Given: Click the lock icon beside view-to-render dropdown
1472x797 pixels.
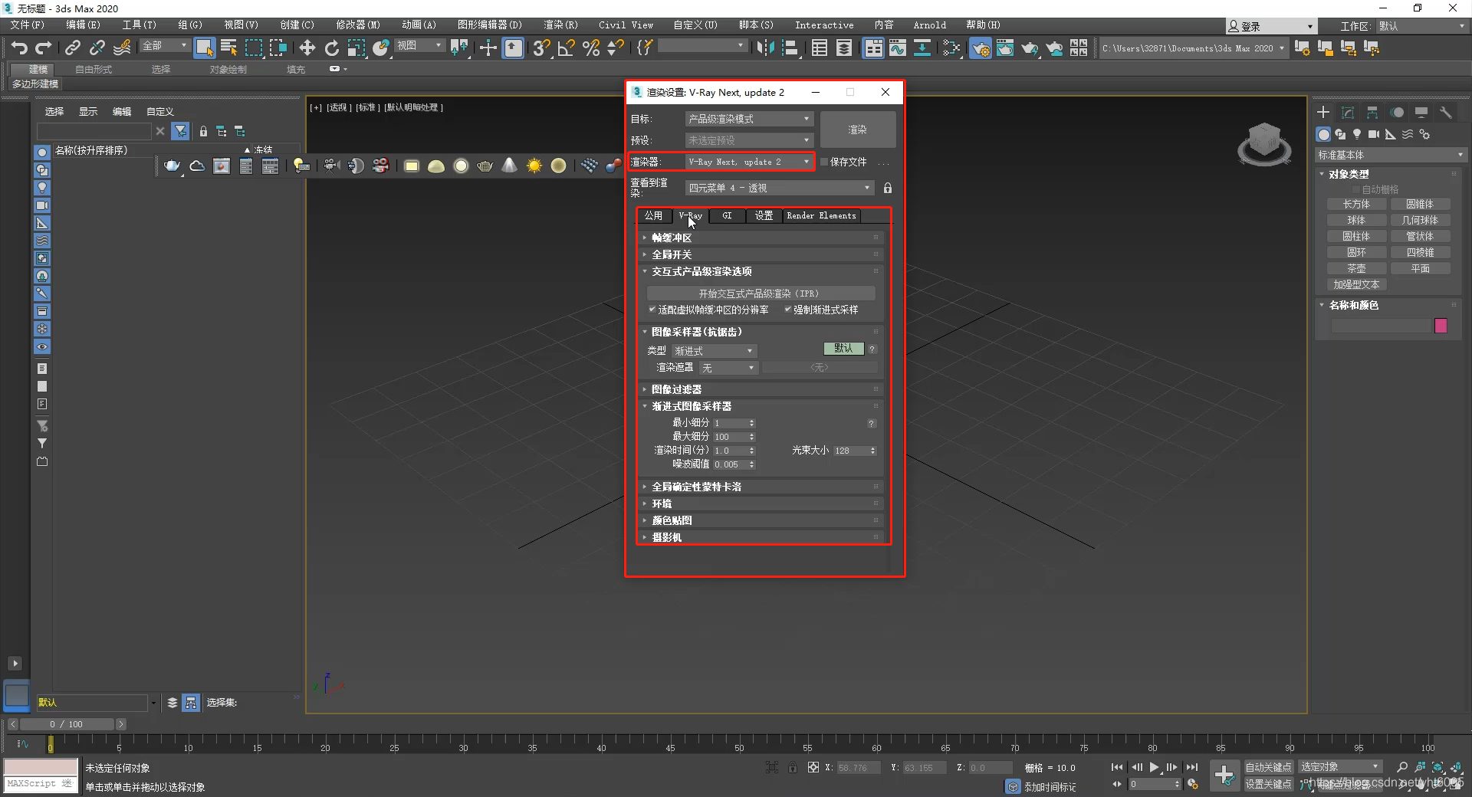Looking at the screenshot, I should (888, 188).
